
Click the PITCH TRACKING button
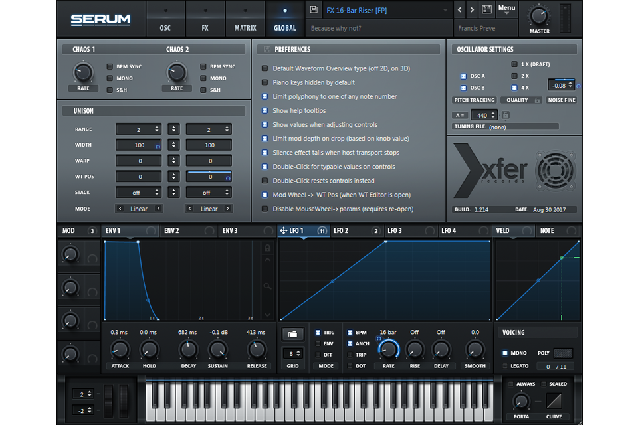(x=475, y=100)
